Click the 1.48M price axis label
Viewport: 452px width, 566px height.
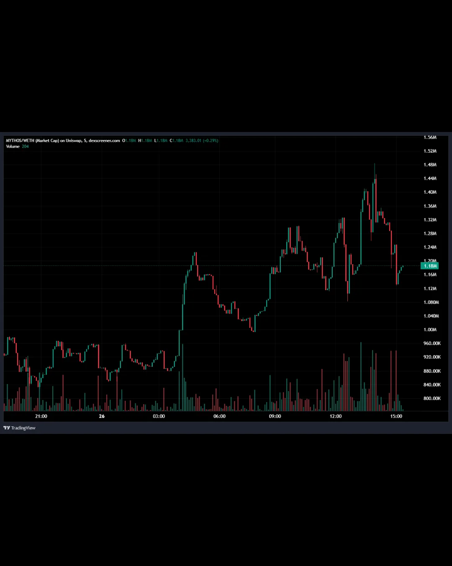pos(430,165)
